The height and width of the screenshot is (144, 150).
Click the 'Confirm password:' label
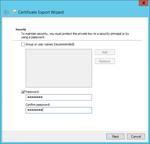tap(38, 105)
